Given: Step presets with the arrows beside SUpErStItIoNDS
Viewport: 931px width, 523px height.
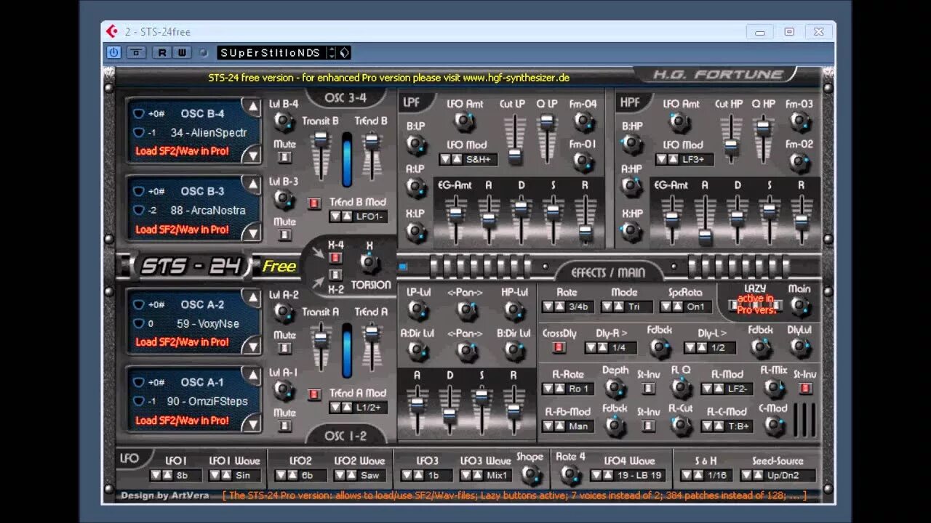Looking at the screenshot, I should click(x=332, y=52).
